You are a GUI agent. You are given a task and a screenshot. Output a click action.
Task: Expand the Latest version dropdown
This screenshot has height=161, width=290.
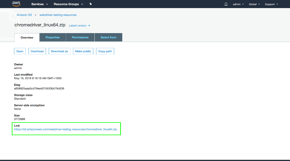click(80, 26)
